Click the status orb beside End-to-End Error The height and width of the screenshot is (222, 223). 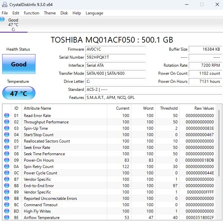(x=7, y=186)
